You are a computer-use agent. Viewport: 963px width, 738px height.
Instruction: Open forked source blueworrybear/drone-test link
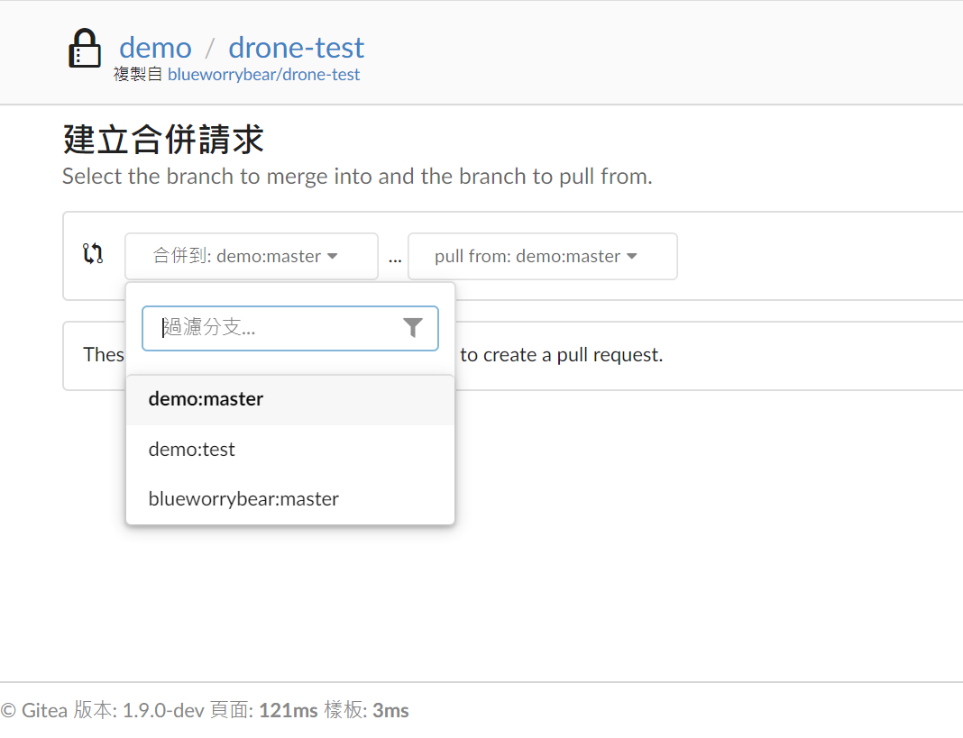(263, 74)
